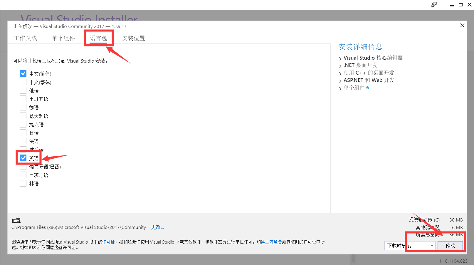This screenshot has height=265, width=474.
Task: Uncheck the 英语 language pack
Action: (x=23, y=158)
